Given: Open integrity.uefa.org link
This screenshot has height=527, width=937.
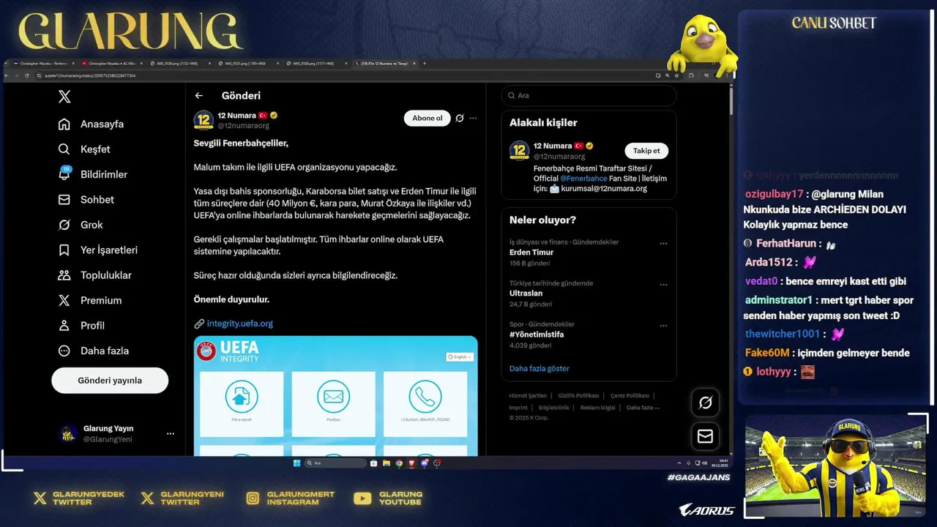Looking at the screenshot, I should click(240, 324).
